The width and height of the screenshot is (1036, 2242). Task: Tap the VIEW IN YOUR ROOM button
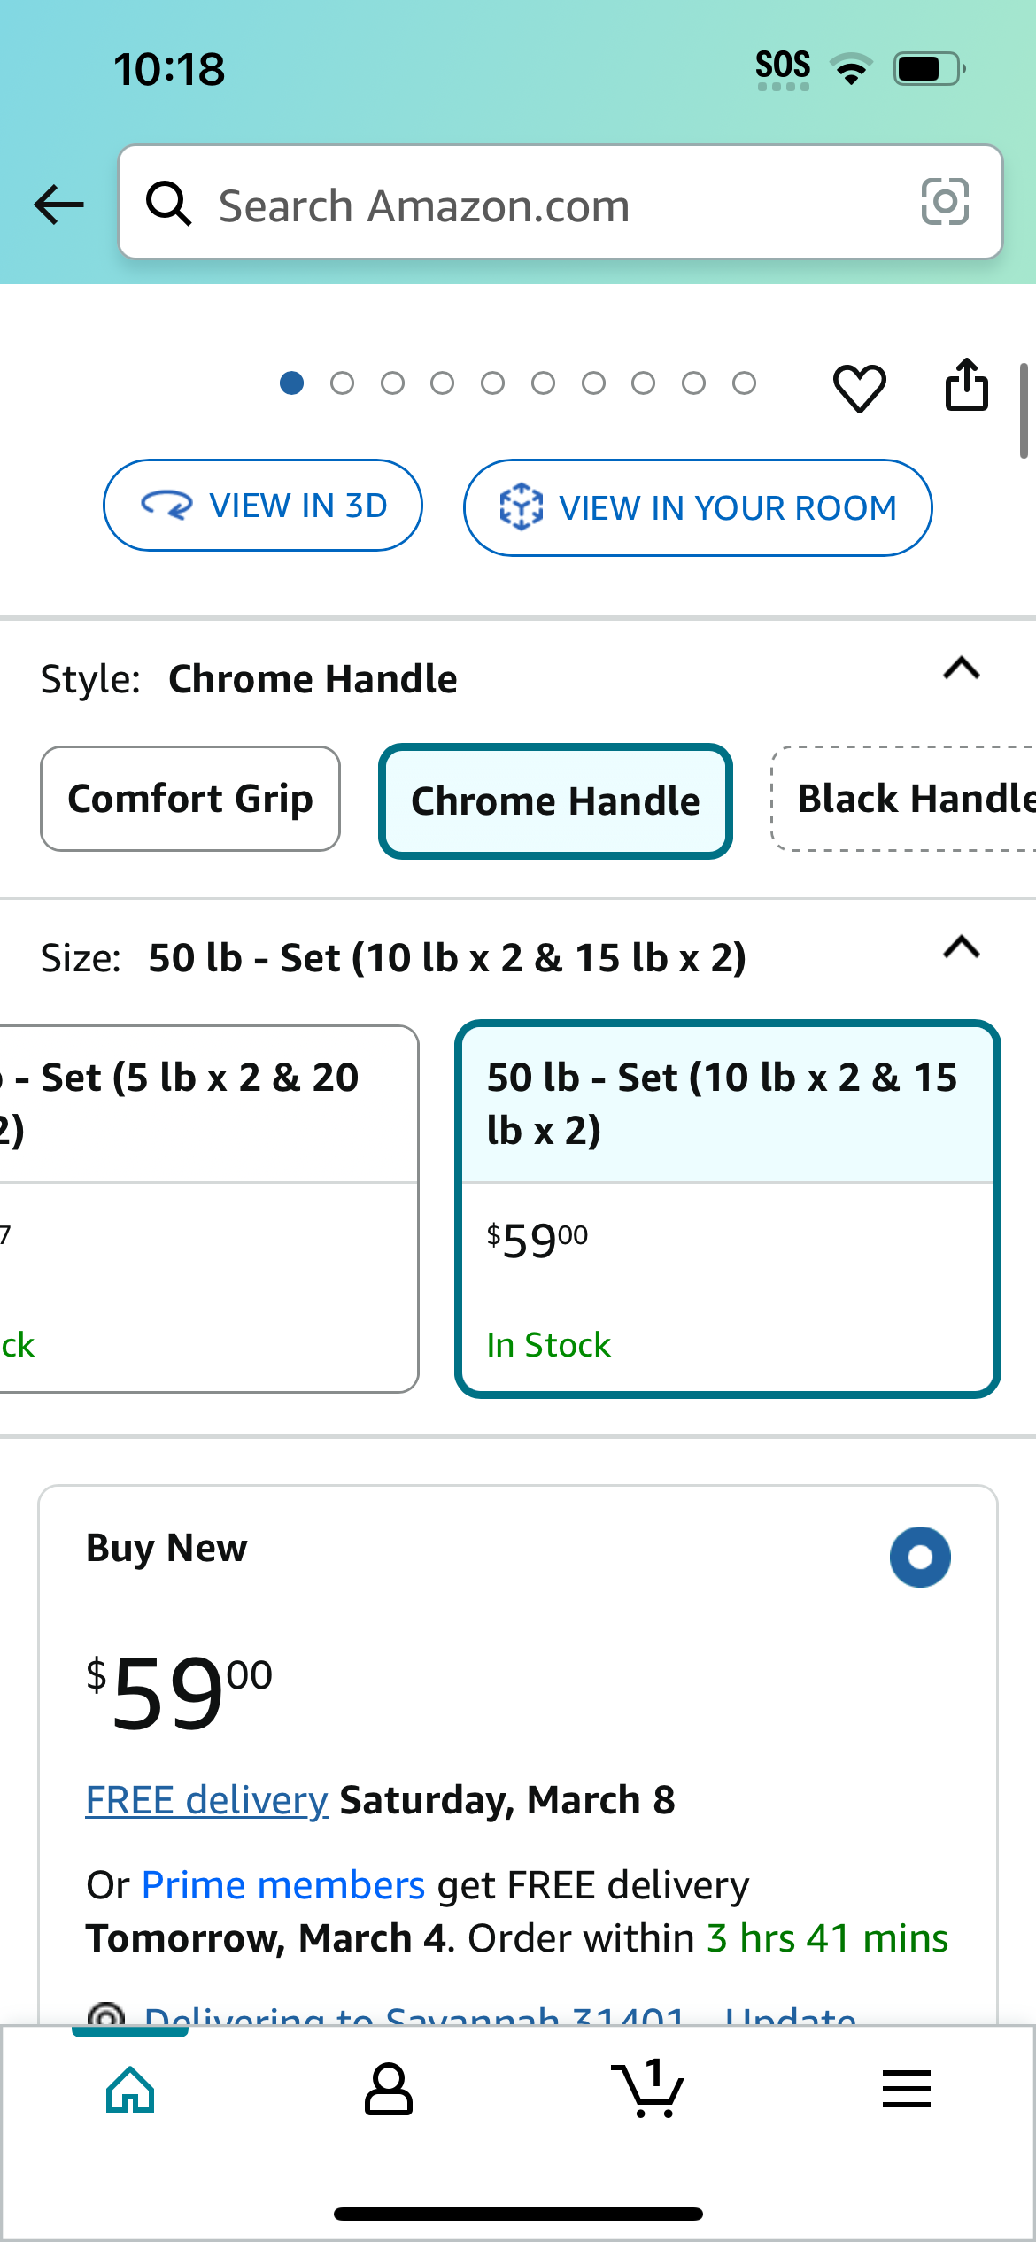coord(698,507)
